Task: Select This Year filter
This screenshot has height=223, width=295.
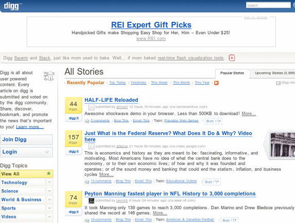Action: click(x=202, y=83)
